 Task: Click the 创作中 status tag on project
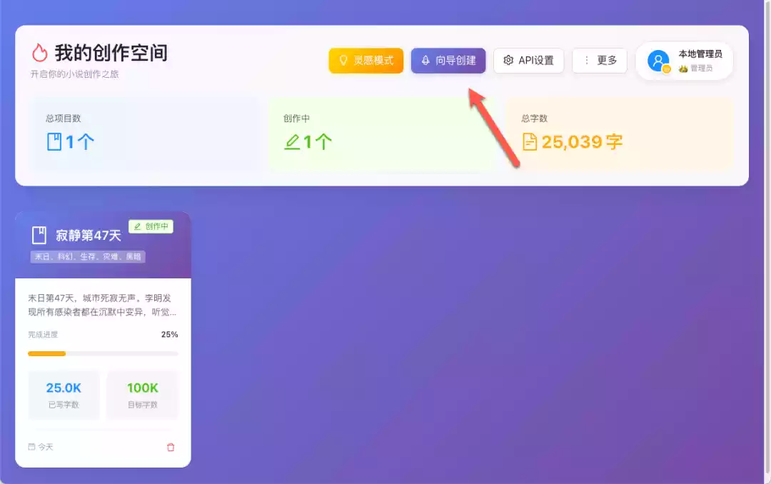(151, 226)
